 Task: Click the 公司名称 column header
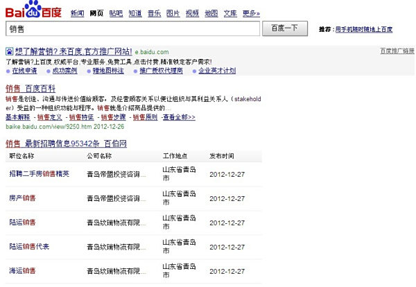point(99,156)
